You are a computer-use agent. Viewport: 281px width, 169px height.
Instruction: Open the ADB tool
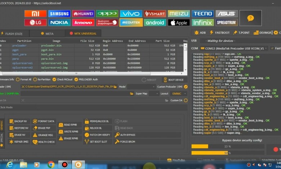(200, 33)
